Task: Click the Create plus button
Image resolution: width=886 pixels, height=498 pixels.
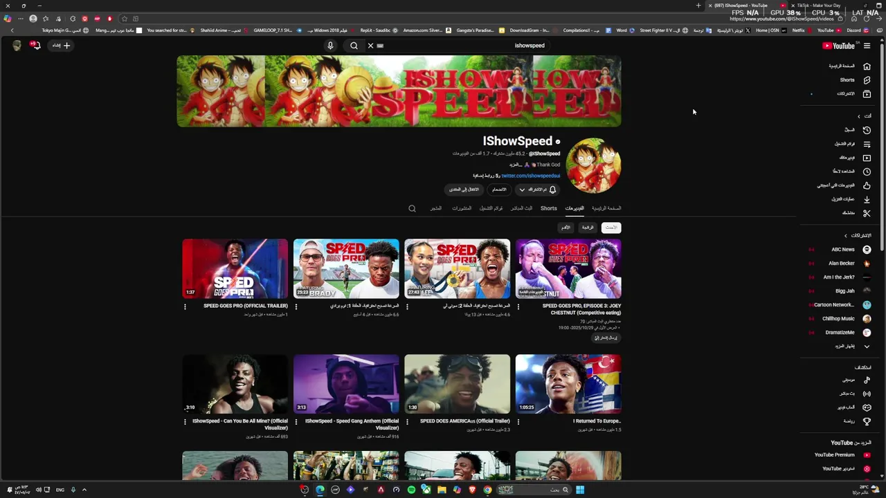Action: point(62,46)
